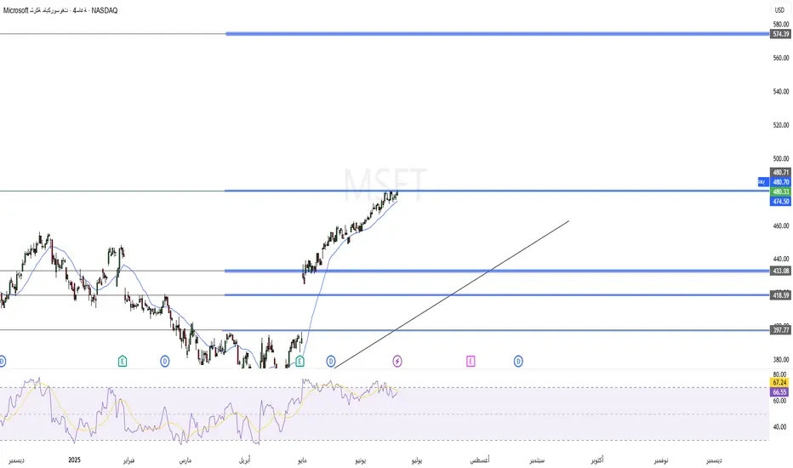Click the 460.00 price scale value

pos(781,225)
